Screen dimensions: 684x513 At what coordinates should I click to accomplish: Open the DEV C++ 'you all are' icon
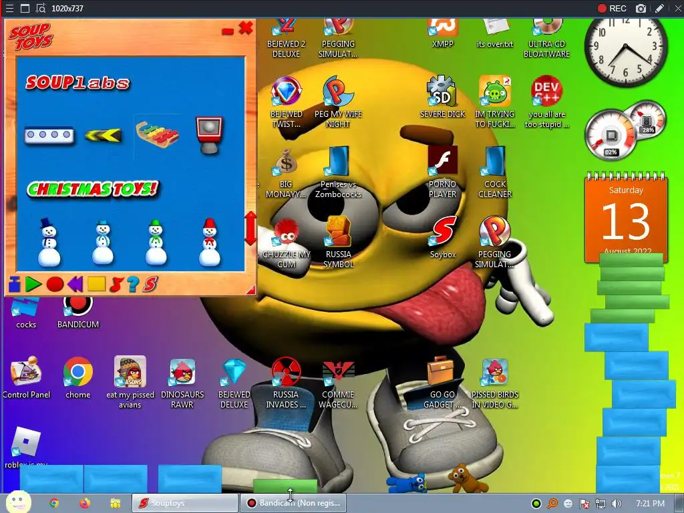(546, 102)
